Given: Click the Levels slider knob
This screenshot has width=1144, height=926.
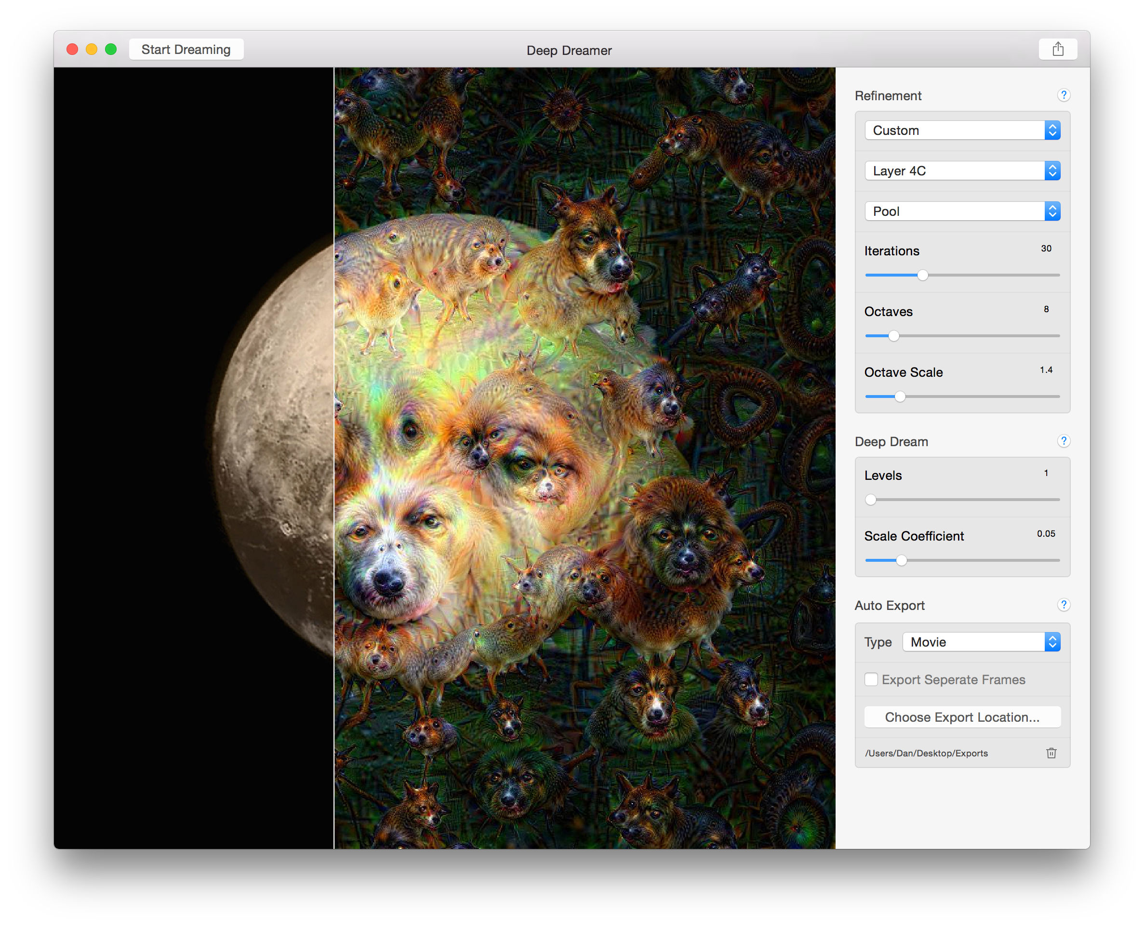Looking at the screenshot, I should tap(871, 500).
